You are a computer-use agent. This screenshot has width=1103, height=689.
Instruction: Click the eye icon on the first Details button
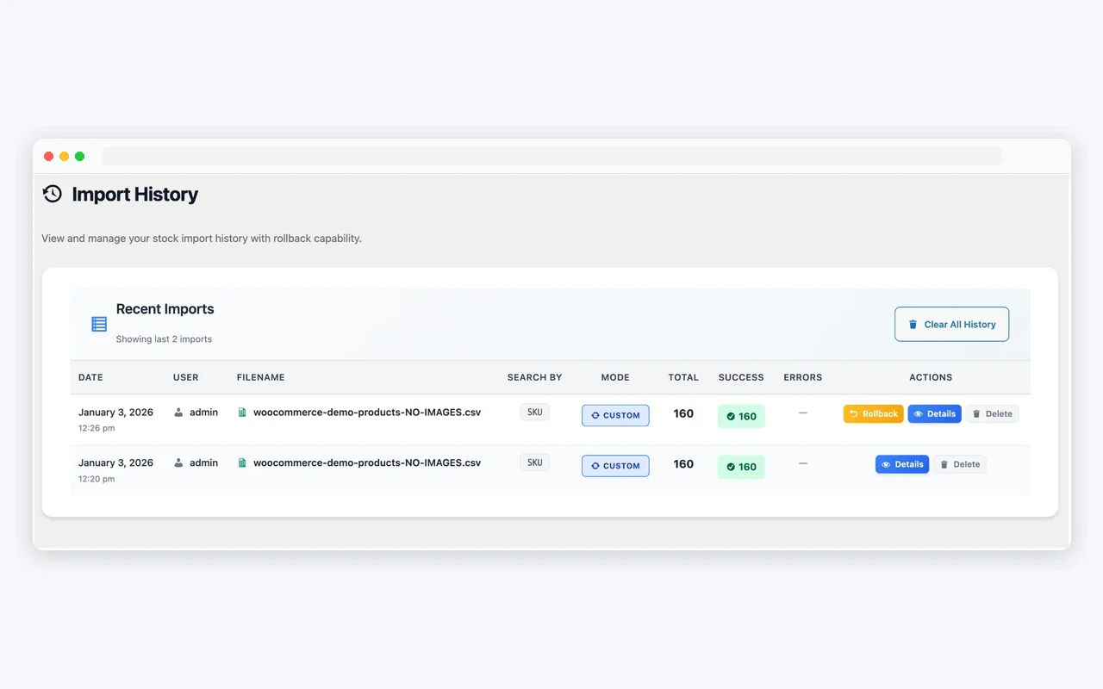[x=919, y=413]
